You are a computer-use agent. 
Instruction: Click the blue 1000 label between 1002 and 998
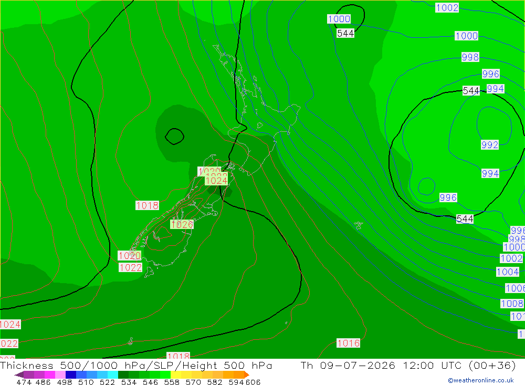click(466, 36)
